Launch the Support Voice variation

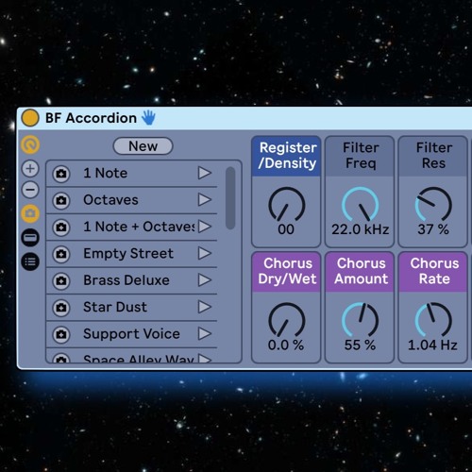(205, 333)
